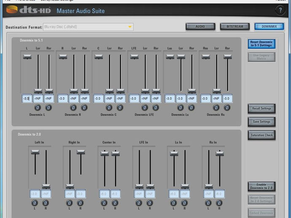Click Rs In right-output value field
The image size is (291, 218).
(219, 194)
